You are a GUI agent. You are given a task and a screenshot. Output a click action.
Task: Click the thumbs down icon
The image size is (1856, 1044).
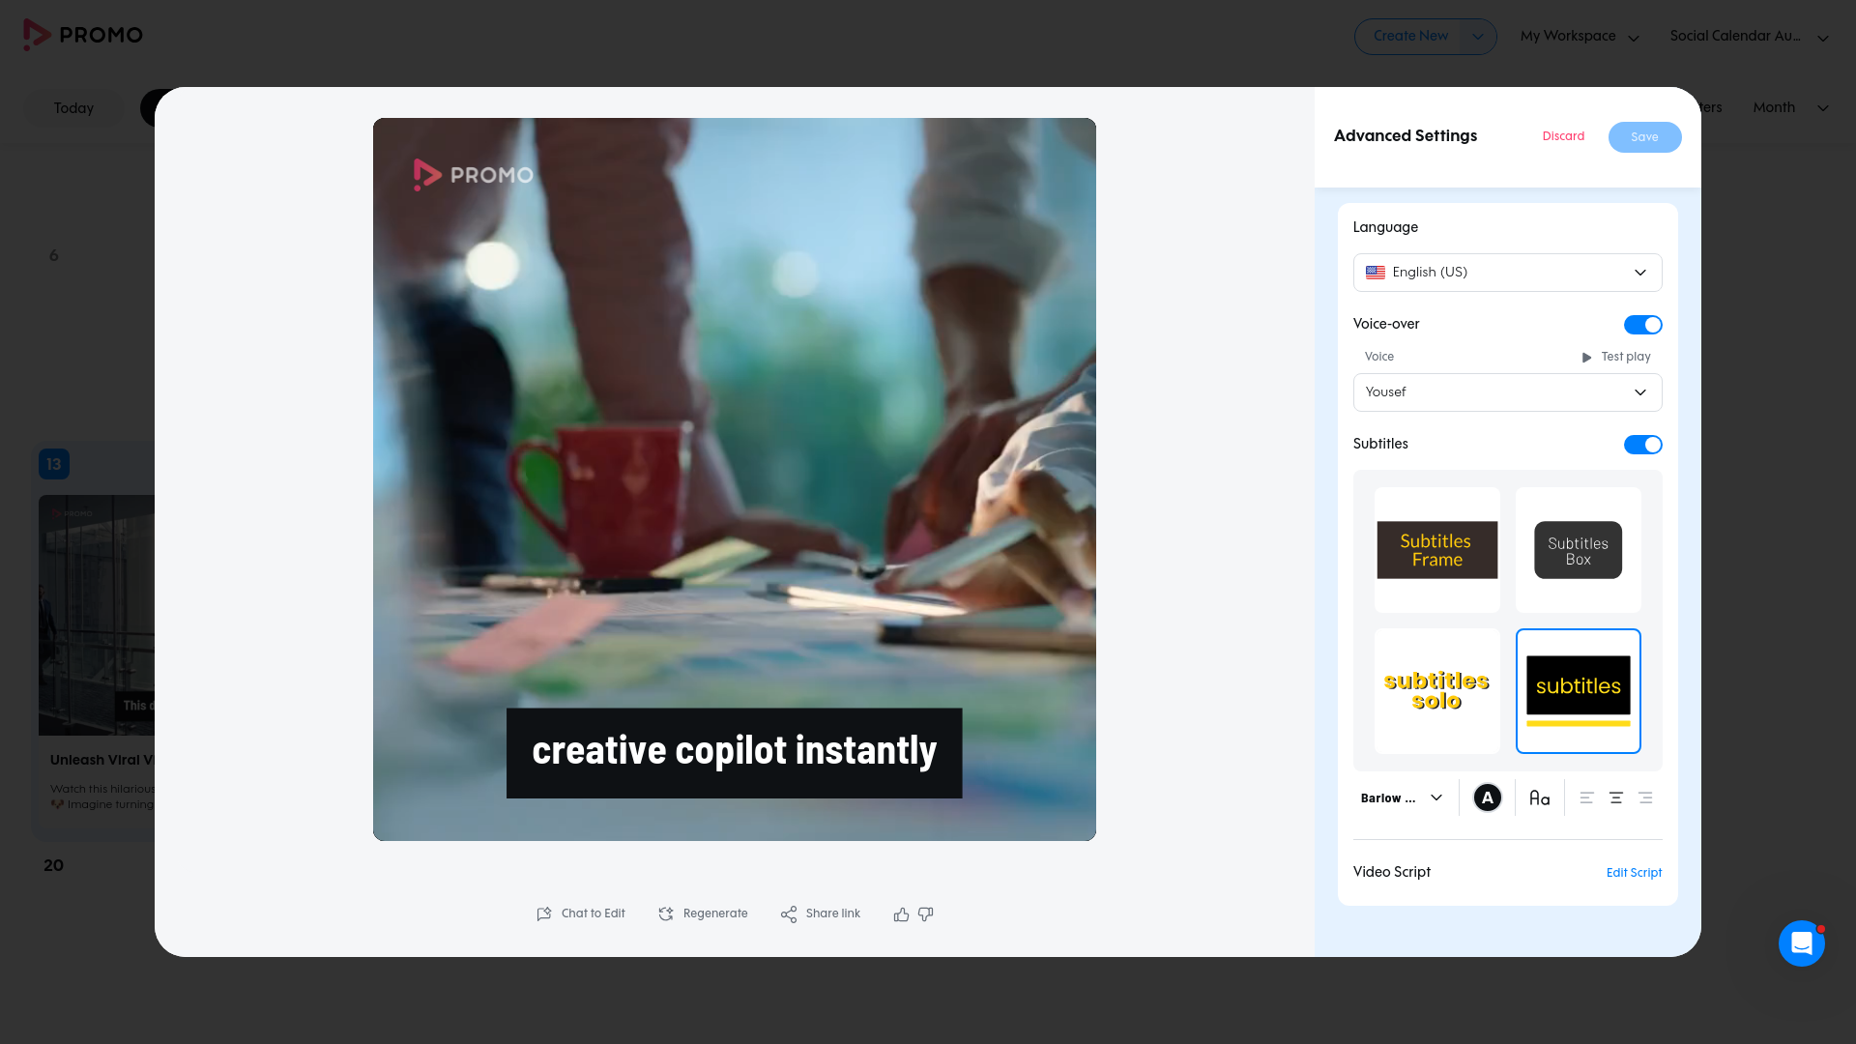(925, 914)
